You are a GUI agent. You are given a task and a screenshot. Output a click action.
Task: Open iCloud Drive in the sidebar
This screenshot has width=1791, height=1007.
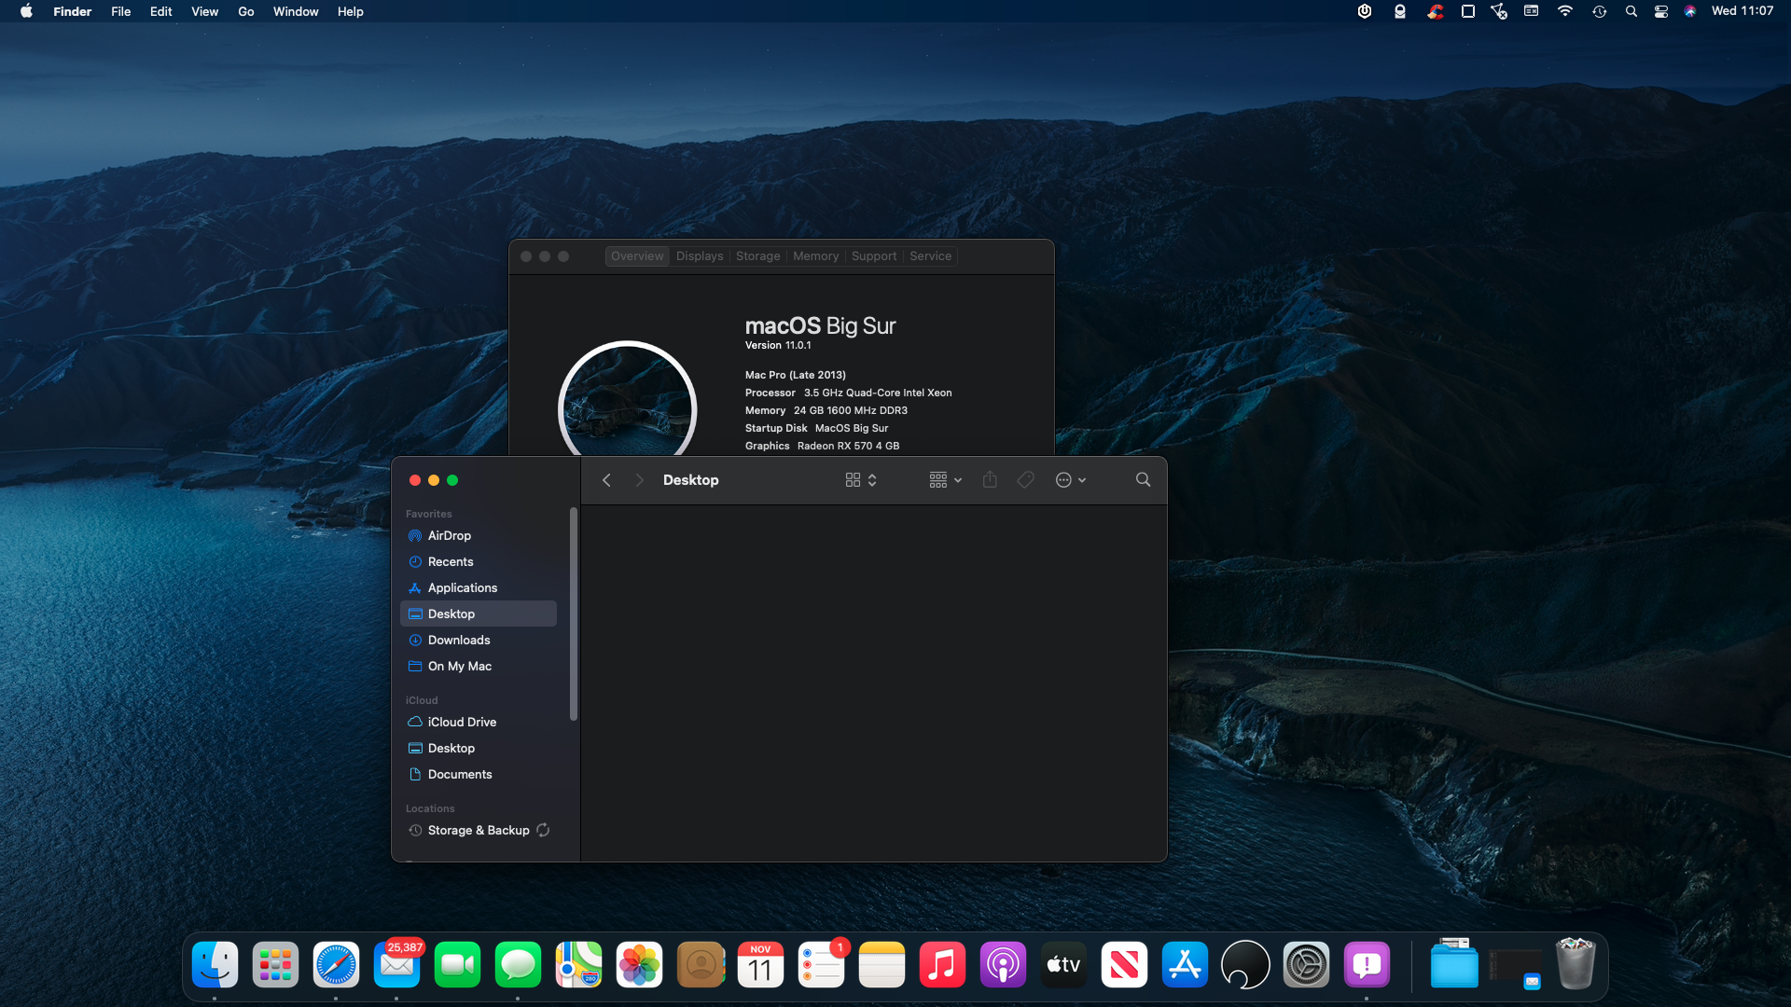point(462,722)
